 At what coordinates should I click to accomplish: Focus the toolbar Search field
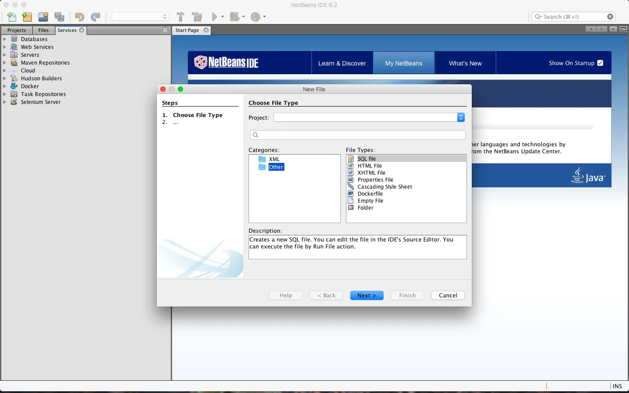(574, 17)
